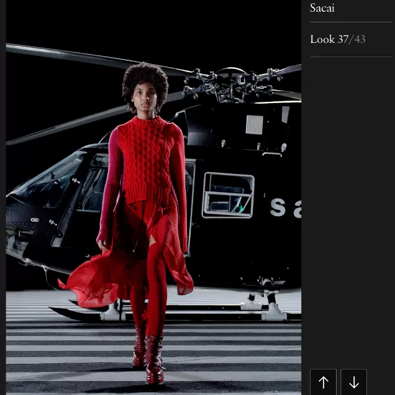Click the Look 37 counter text
Screen dimensions: 395x395
329,39
